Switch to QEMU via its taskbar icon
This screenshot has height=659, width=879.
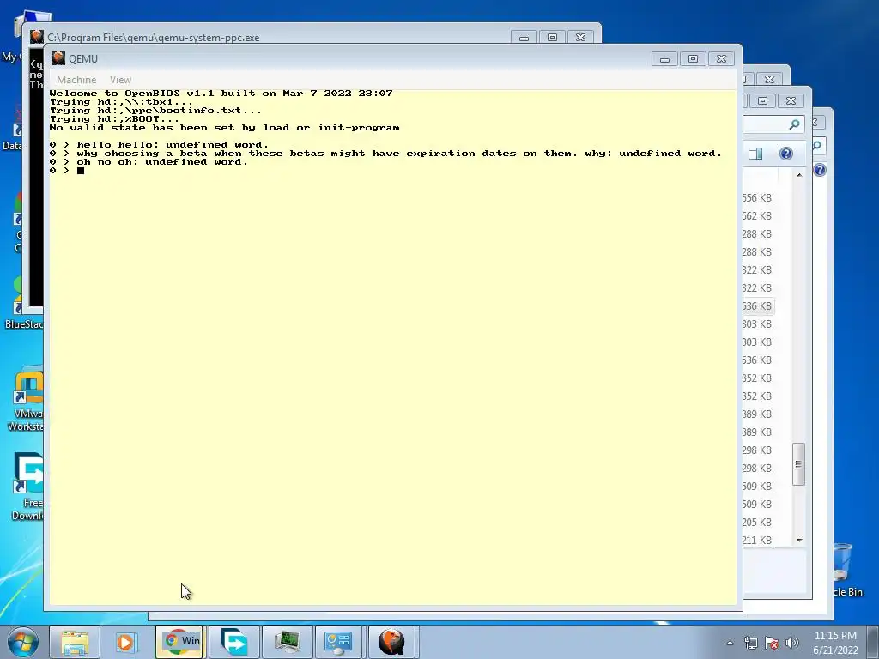tap(391, 642)
